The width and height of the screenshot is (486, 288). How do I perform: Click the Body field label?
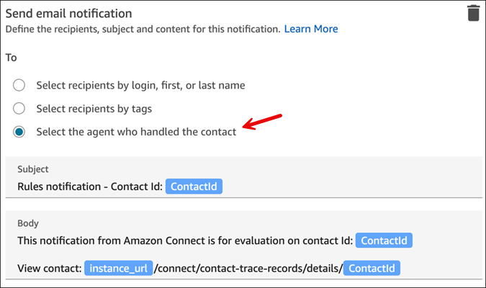pyautogui.click(x=29, y=223)
